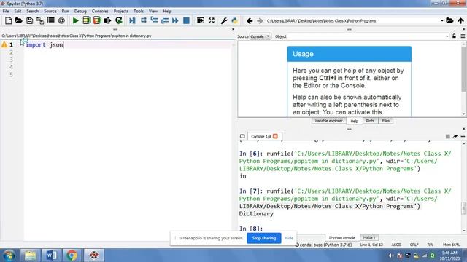Open Google Chrome from the taskbar

[x=72, y=255]
